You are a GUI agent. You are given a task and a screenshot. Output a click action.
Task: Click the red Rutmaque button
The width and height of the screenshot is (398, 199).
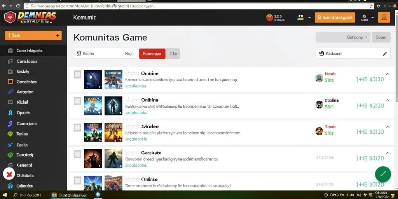point(152,54)
